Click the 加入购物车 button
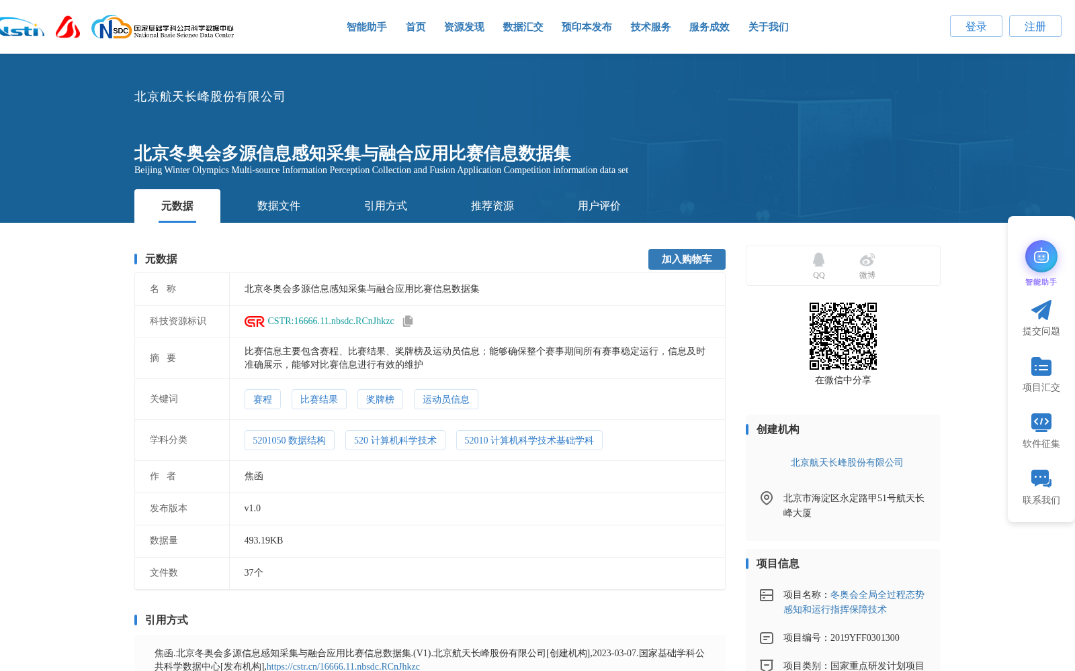The width and height of the screenshot is (1075, 671). [x=687, y=259]
